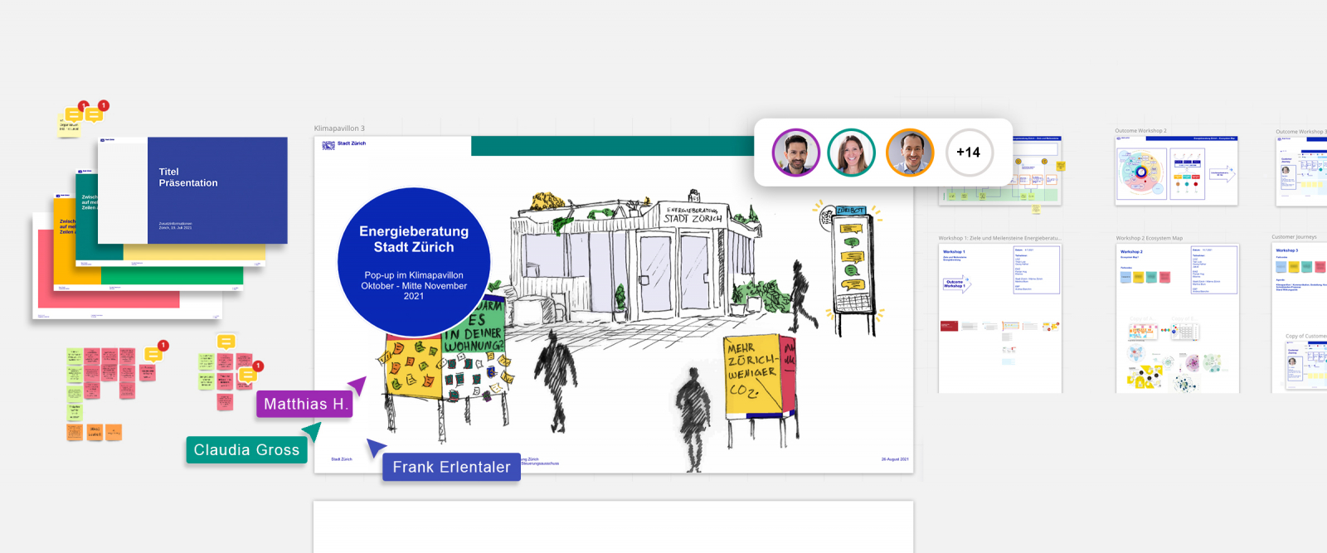Open the purple-ringed collaborator avatar
The height and width of the screenshot is (553, 1327).
pyautogui.click(x=796, y=153)
